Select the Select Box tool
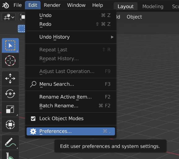This screenshot has height=159, width=179. coord(10,45)
